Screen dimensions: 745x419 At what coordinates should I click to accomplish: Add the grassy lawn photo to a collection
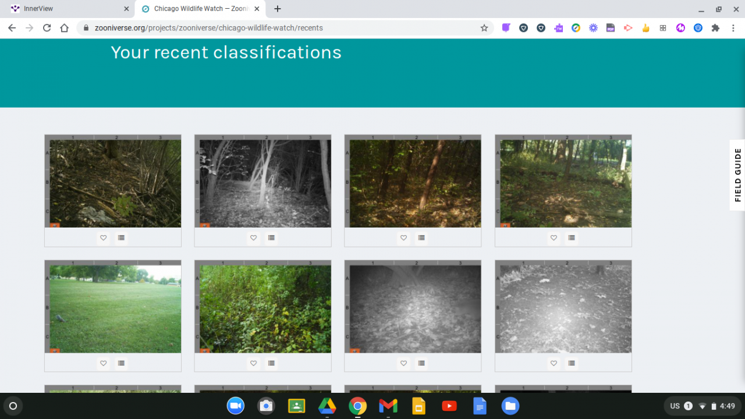(x=121, y=363)
